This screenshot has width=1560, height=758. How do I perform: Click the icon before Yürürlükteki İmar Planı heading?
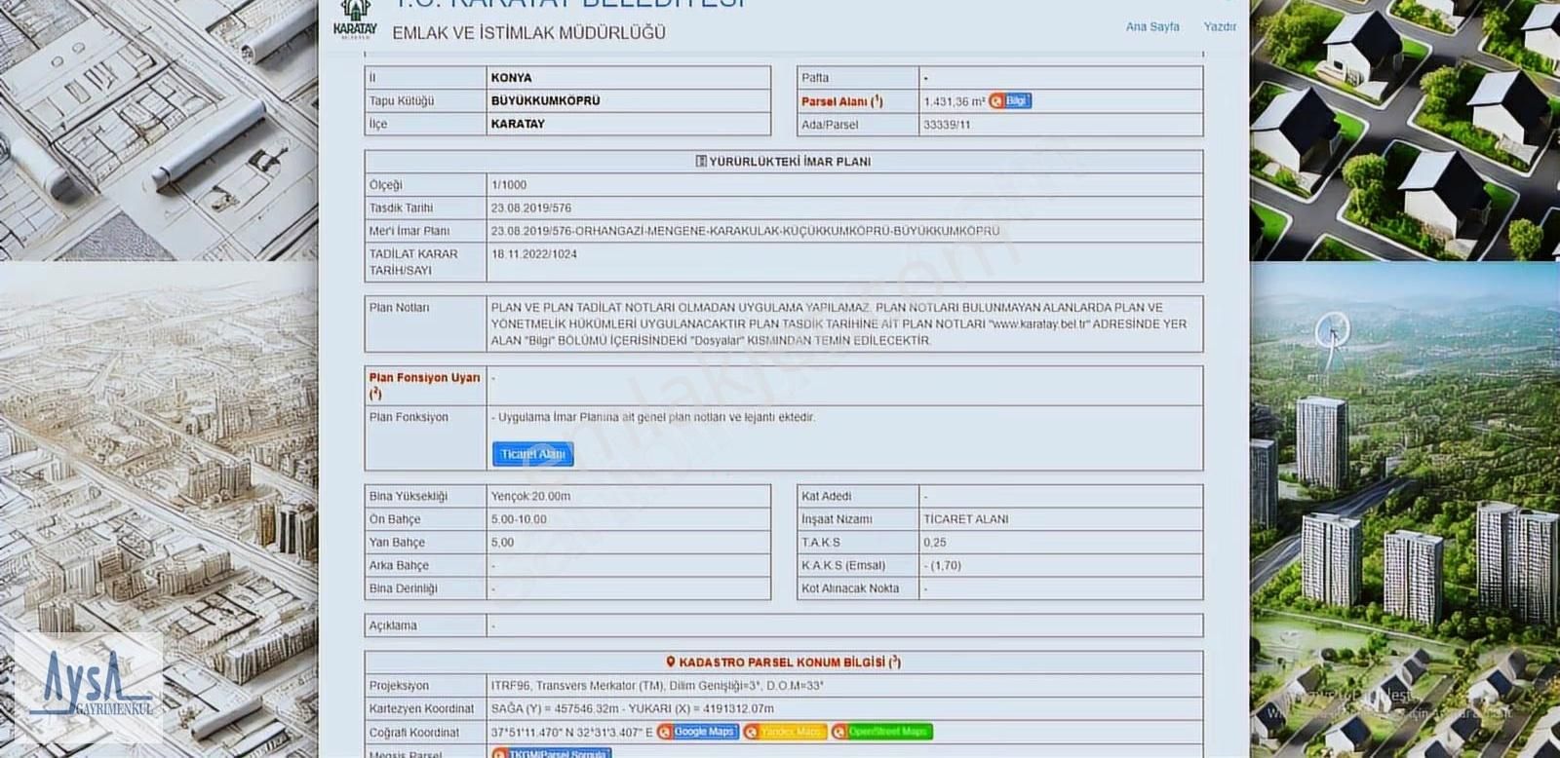[x=701, y=162]
